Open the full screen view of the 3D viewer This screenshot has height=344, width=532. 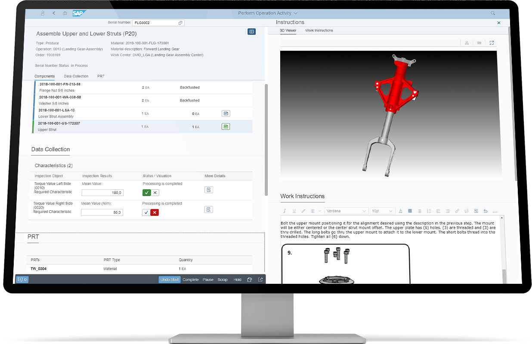point(492,42)
